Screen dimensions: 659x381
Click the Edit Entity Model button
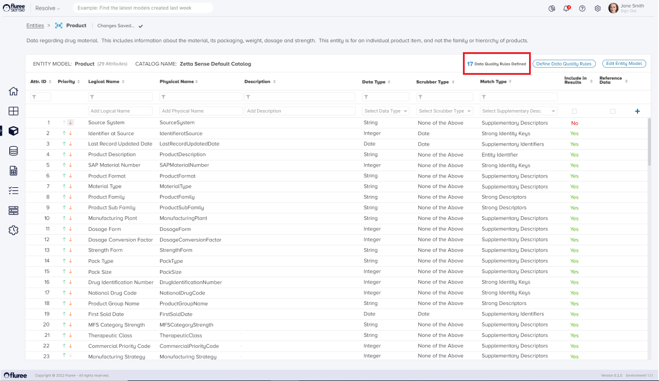624,64
